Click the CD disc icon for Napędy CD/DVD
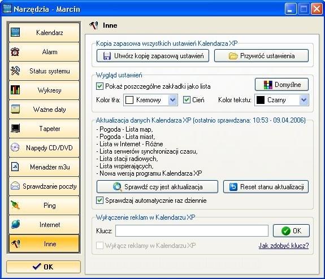The width and height of the screenshot is (325, 279). (x=15, y=147)
